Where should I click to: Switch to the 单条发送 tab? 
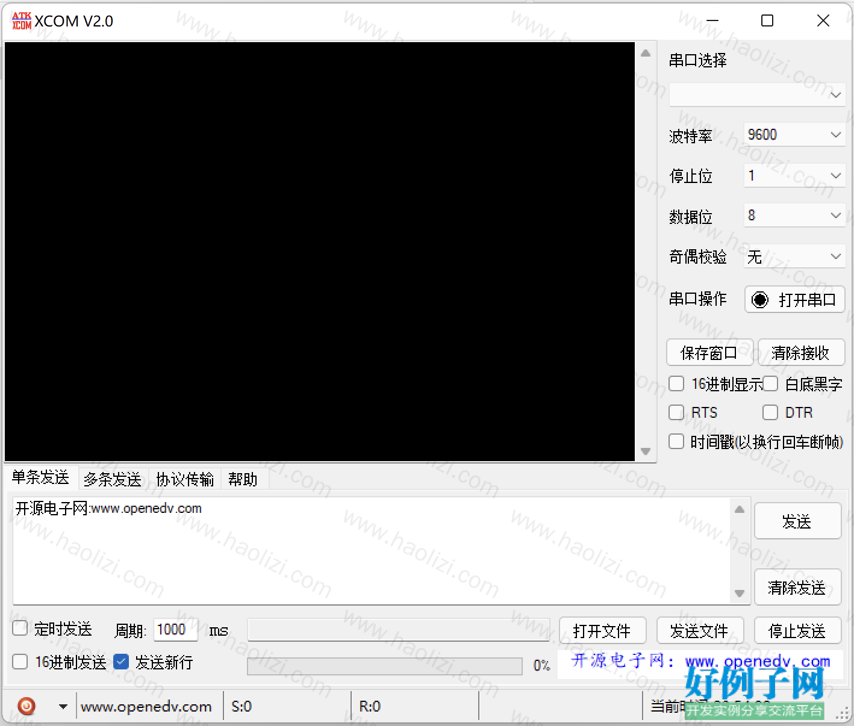40,478
